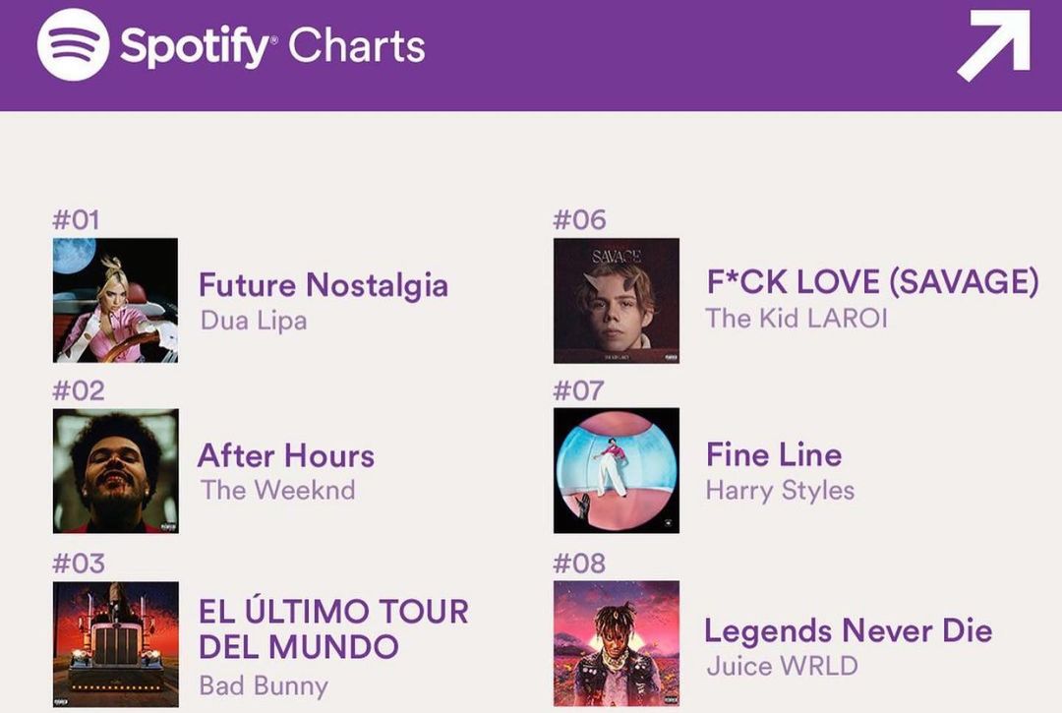Go to Harry Styles artist name

(x=780, y=490)
